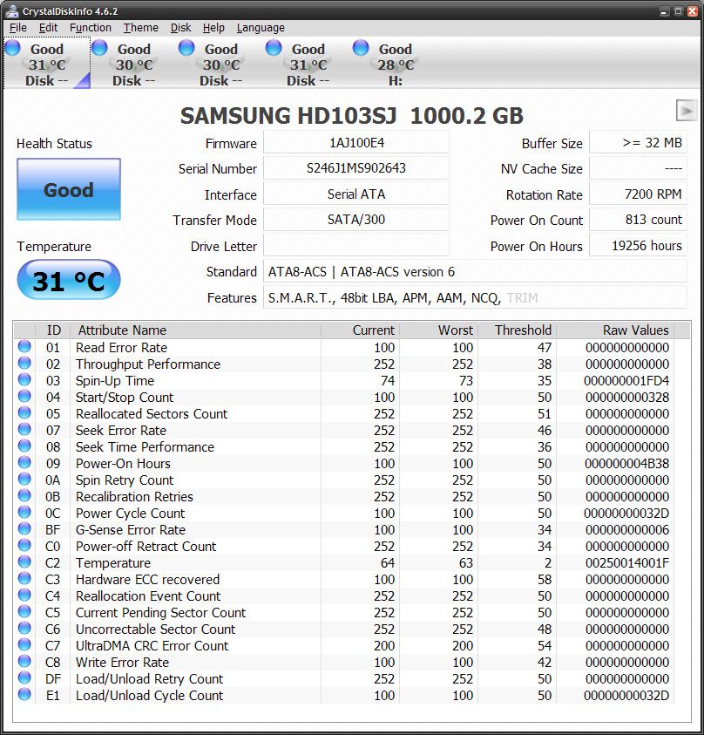
Task: Select the first disk tab showing 31 °C
Action: (46, 64)
